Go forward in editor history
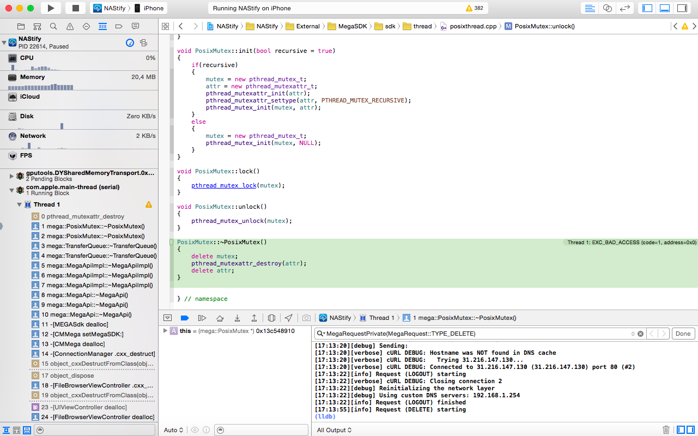This screenshot has height=436, width=698. (x=195, y=26)
